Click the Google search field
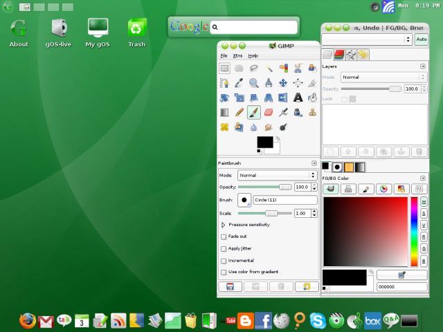Viewport: 443px width, 332px height. (x=255, y=27)
